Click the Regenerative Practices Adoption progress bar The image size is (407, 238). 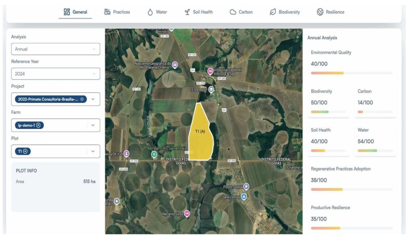(352, 190)
